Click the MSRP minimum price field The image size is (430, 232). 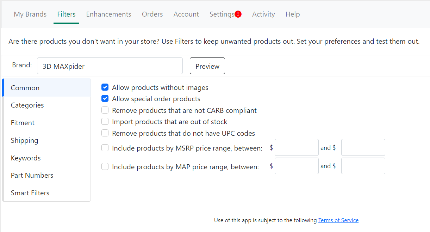tap(297, 147)
